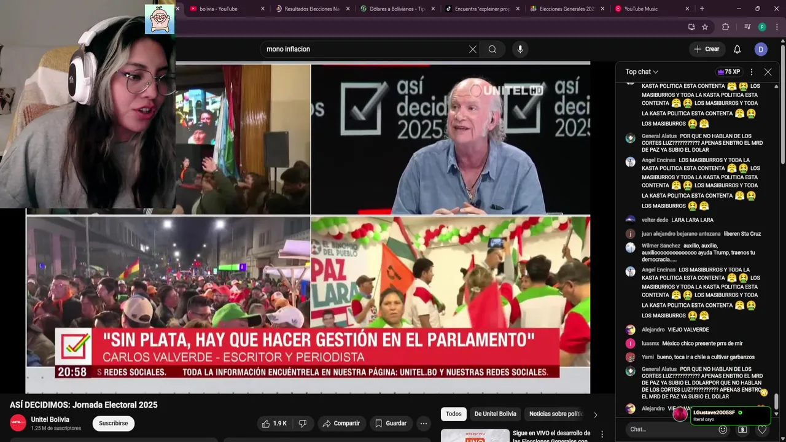Screen dimensions: 786x442
Task: Bookmark this page with the star
Action: tap(705, 27)
